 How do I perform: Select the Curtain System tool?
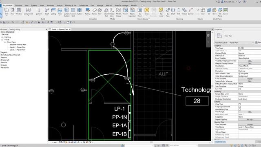point(66,12)
